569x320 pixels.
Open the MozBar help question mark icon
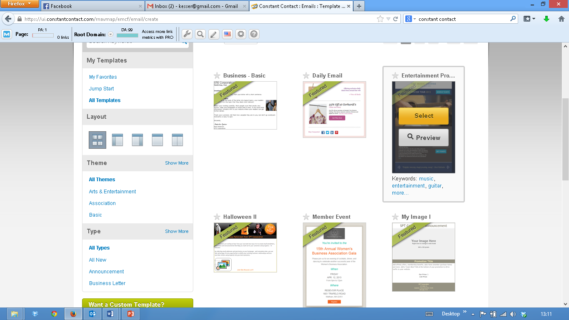[254, 34]
